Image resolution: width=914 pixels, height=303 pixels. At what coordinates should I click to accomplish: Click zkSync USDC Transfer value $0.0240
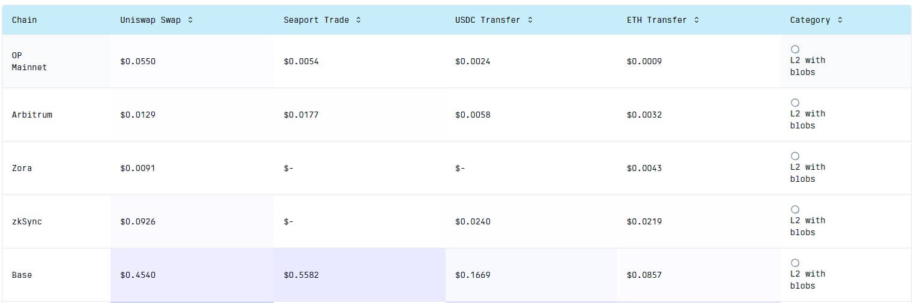[473, 221]
